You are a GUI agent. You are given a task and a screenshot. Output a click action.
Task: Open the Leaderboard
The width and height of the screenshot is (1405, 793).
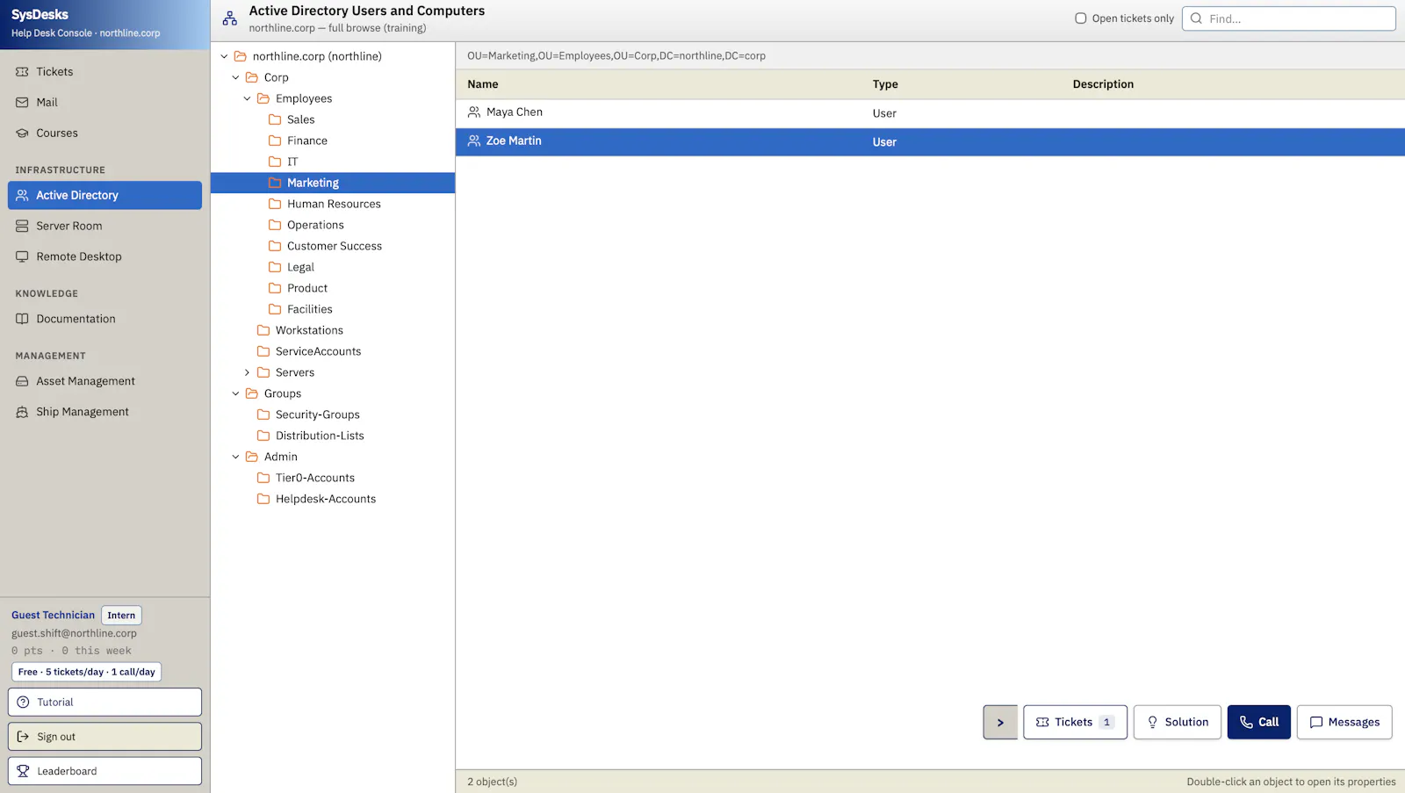click(104, 771)
